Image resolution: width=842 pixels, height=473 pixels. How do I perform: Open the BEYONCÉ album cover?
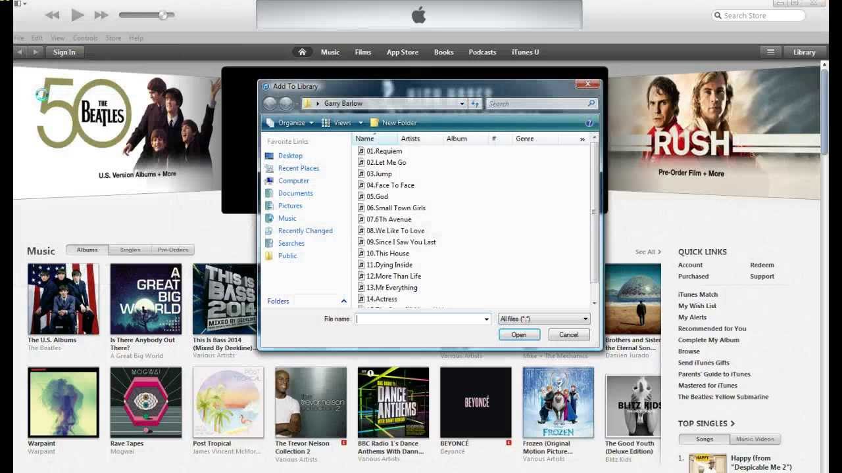[x=476, y=403]
